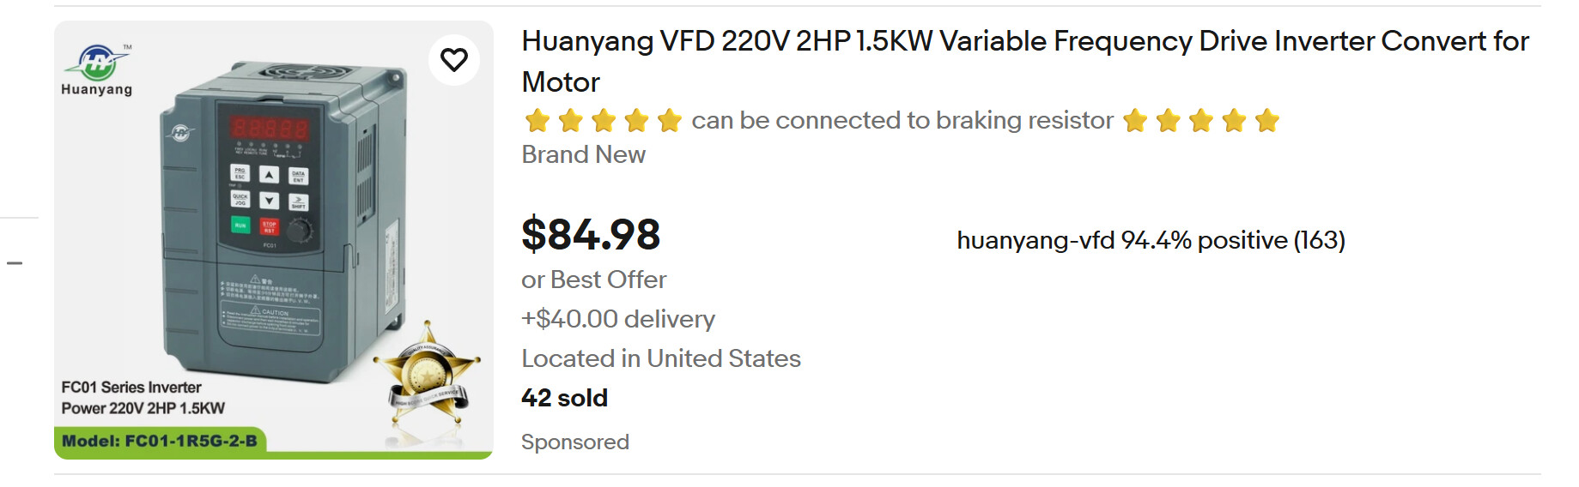The image size is (1579, 487).
Task: Click the heart watchlist icon
Action: (x=454, y=59)
